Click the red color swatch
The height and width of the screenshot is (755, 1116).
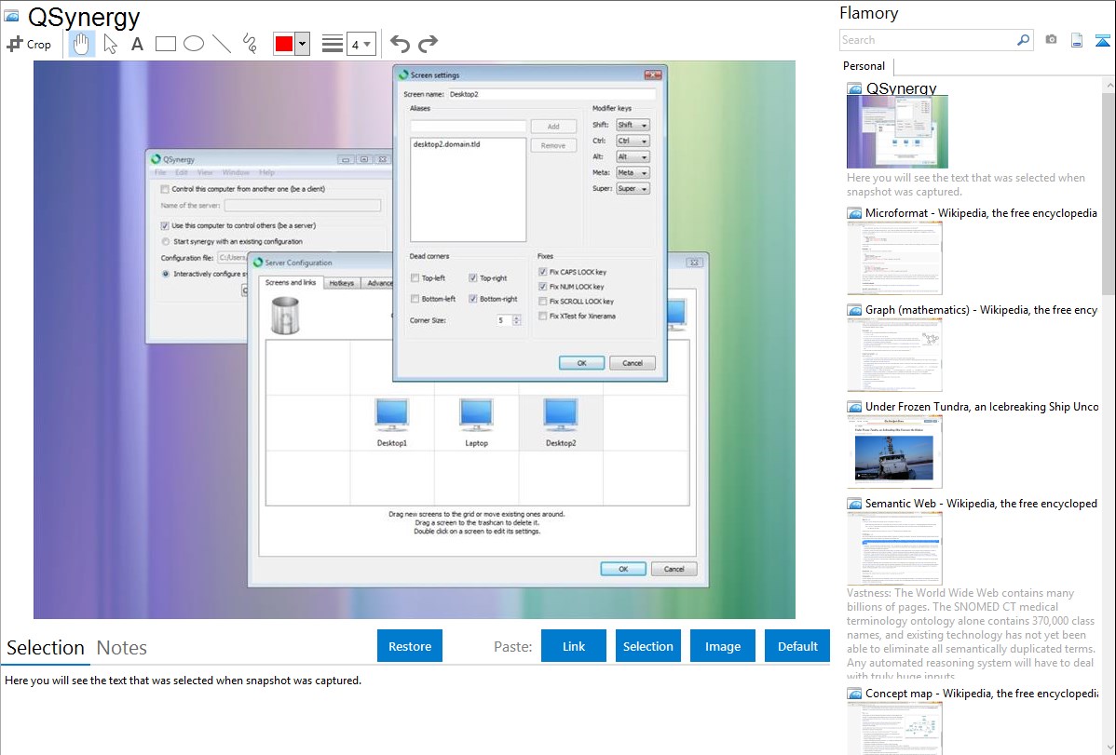pyautogui.click(x=284, y=44)
